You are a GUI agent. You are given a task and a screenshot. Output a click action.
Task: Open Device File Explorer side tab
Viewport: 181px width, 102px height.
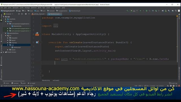click(x=179, y=73)
